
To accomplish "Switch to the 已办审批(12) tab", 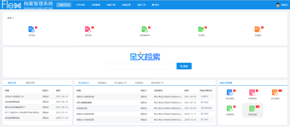I will (120, 83).
